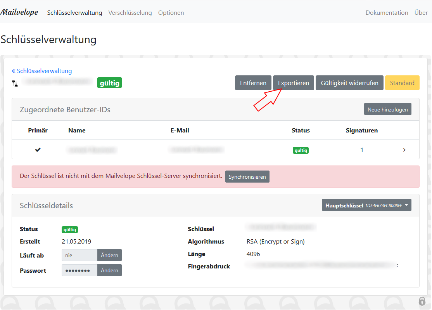Click the primary checkmark in the user ID row
Viewport: 432px width, 310px height.
tap(38, 150)
